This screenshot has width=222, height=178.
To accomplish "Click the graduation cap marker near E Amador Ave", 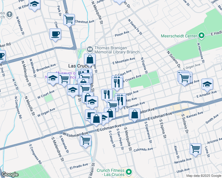I will 207,84.
